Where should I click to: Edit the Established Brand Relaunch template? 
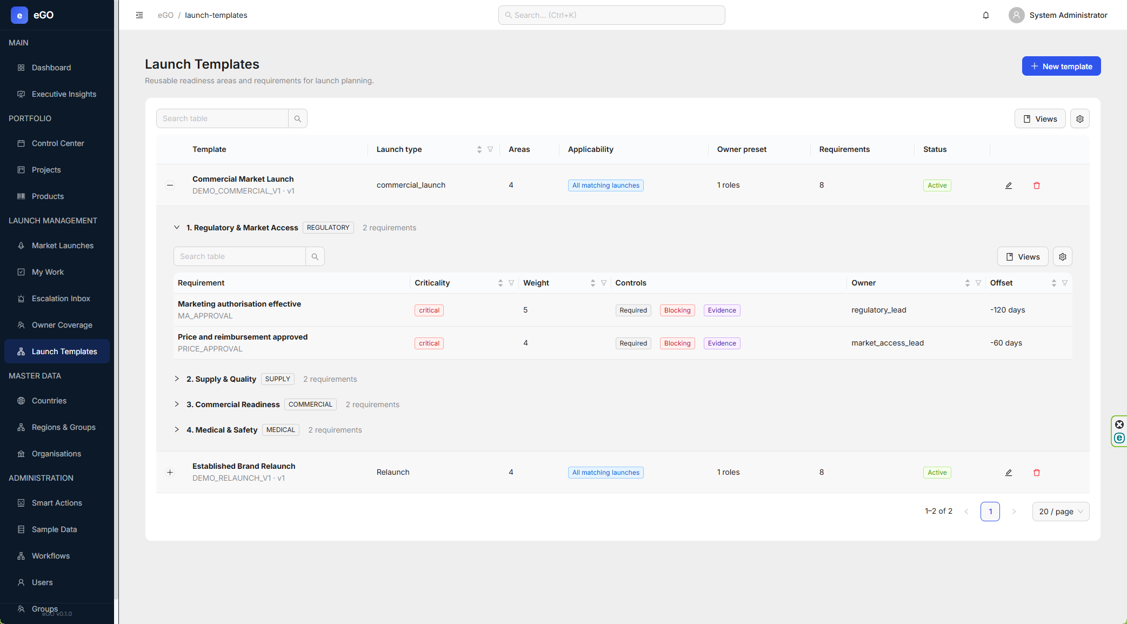1009,473
